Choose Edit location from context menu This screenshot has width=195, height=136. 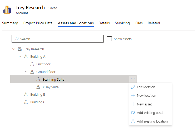click(151, 87)
